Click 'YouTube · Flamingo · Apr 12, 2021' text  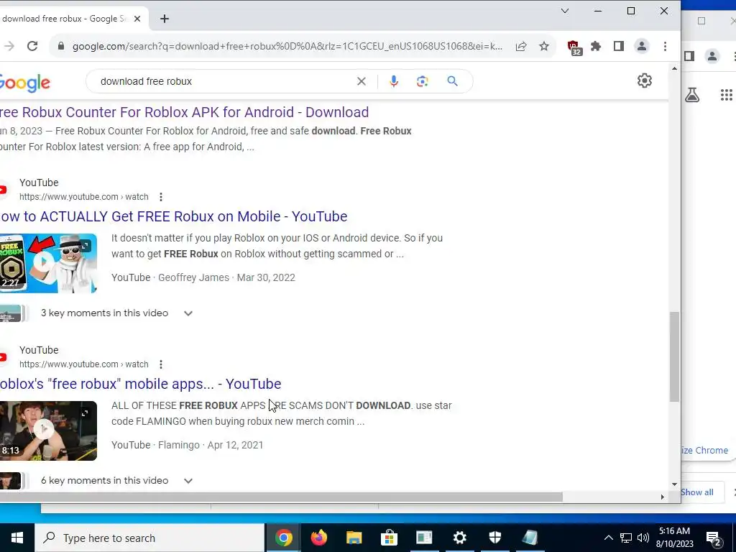188,445
